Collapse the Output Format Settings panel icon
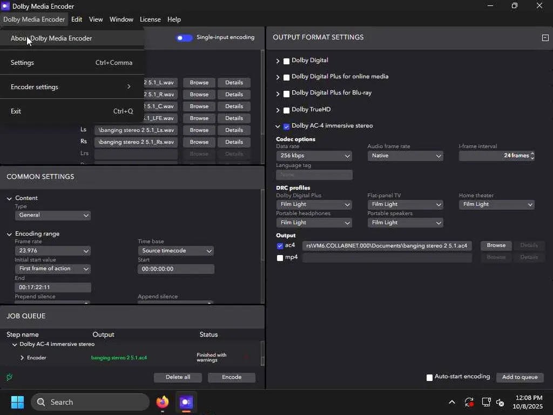The image size is (553, 415). 545,38
